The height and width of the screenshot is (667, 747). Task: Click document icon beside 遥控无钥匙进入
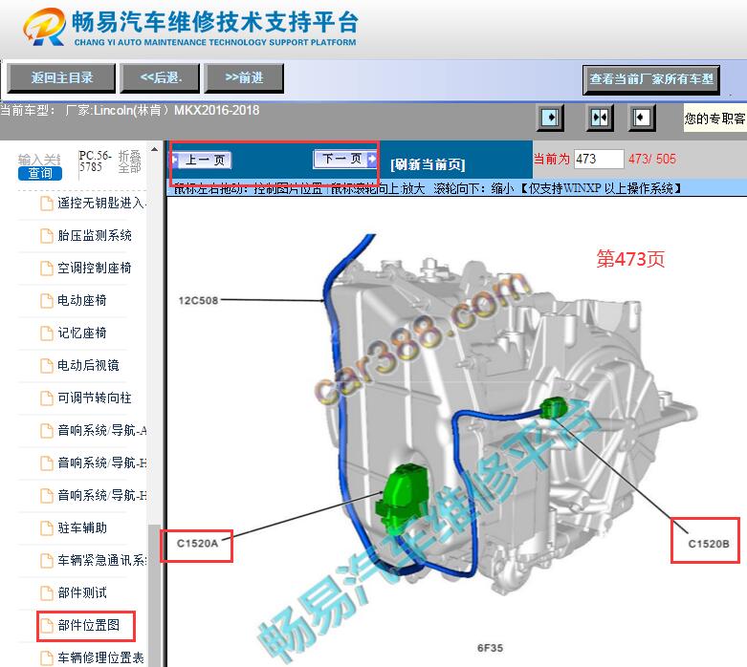pos(46,204)
